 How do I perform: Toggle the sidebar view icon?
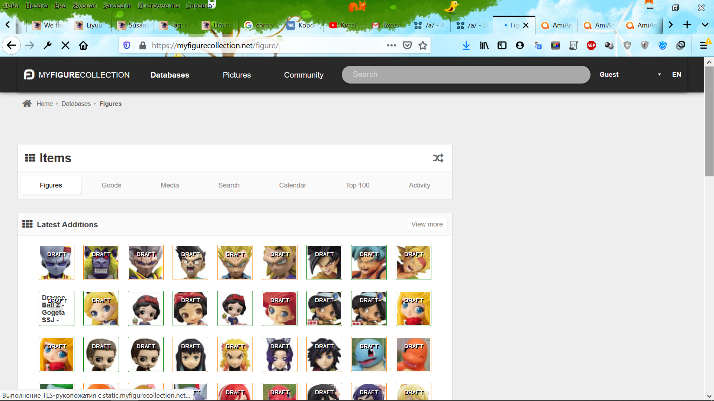[502, 46]
